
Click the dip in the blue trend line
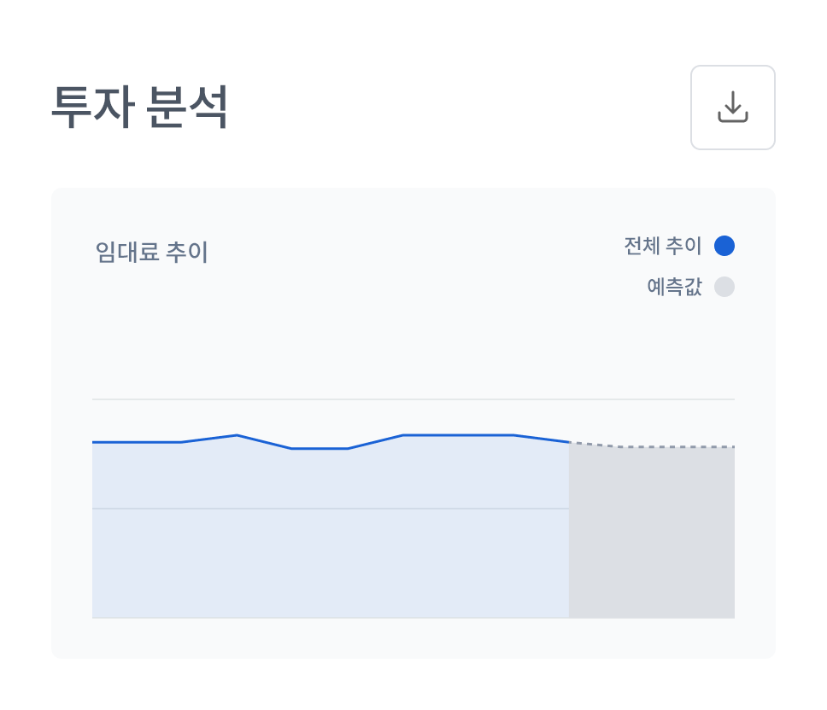click(x=320, y=448)
